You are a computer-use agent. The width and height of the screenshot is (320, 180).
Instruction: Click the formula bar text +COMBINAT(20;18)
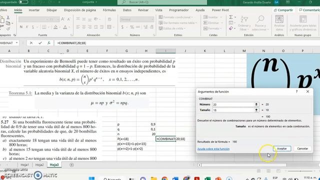[71, 43]
